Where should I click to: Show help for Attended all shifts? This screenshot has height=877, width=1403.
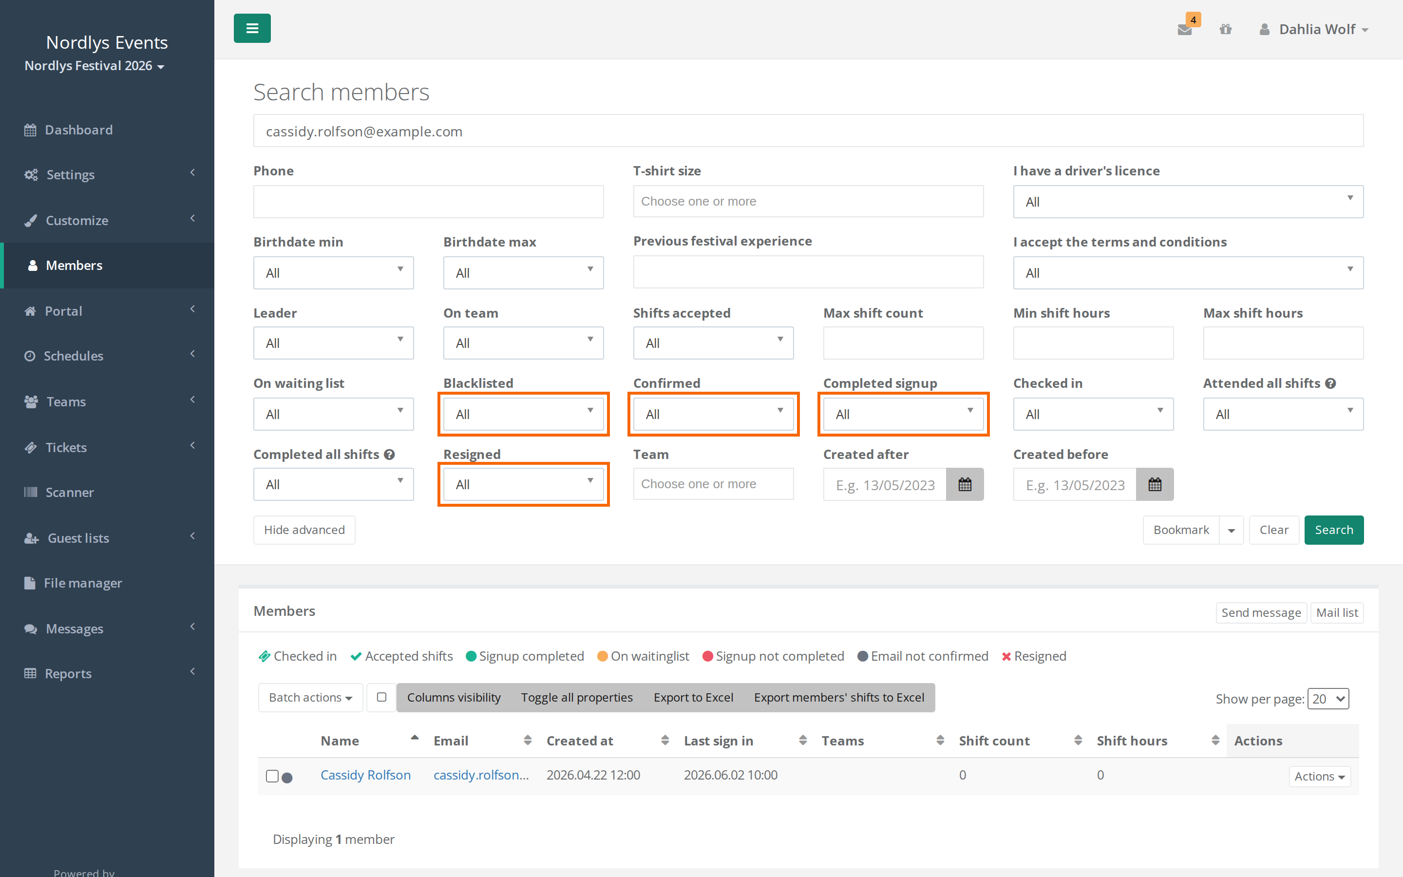1330,383
